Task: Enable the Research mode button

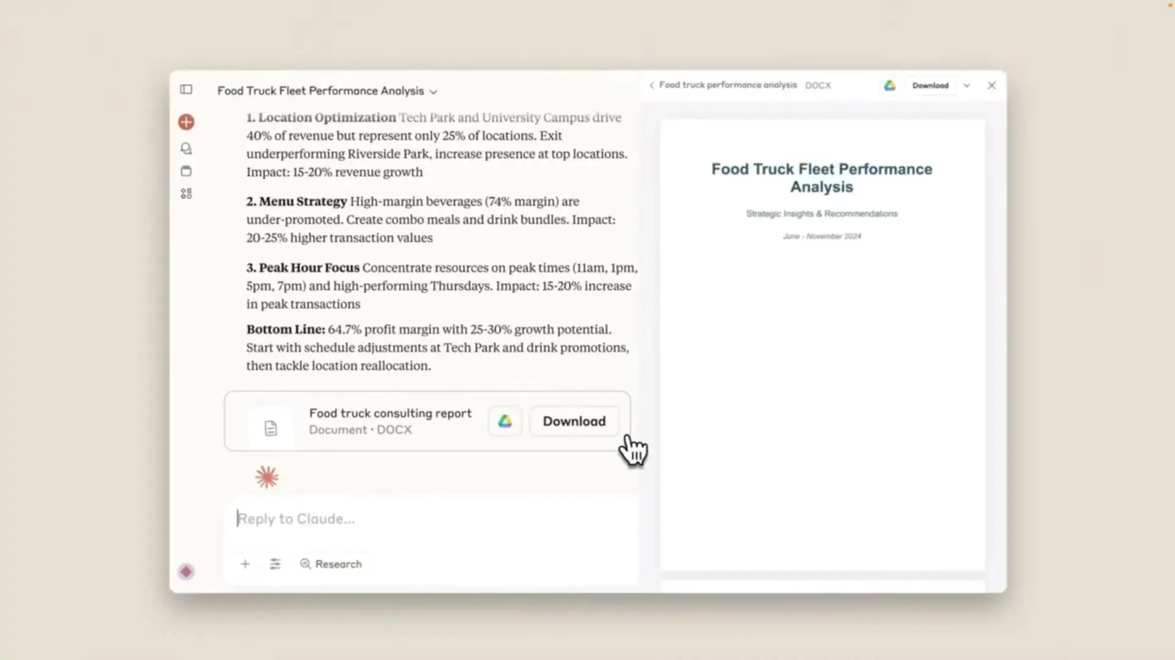Action: pos(330,564)
